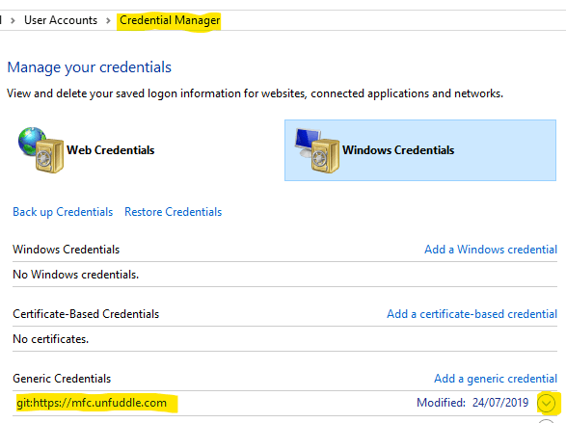Click the Web Credentials globe safe icon
This screenshot has height=423, width=566.
[40, 150]
